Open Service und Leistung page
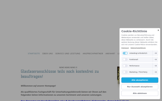Image resolution: width=162 pixels, height=101 pixels. (68, 54)
